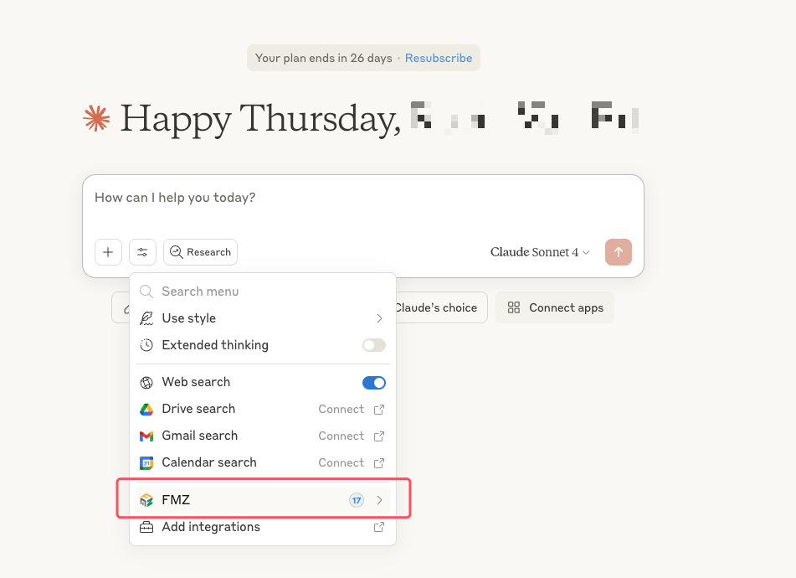Expand the Use style submenu

coord(379,318)
